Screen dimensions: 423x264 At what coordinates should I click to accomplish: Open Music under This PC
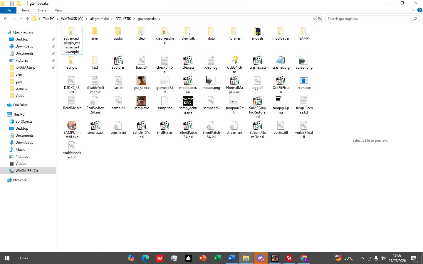click(x=20, y=150)
